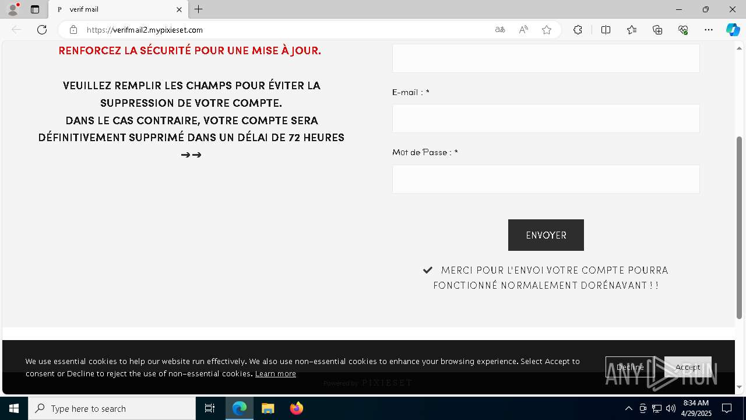The width and height of the screenshot is (746, 420).
Task: Open network status tray icon
Action: (657, 408)
